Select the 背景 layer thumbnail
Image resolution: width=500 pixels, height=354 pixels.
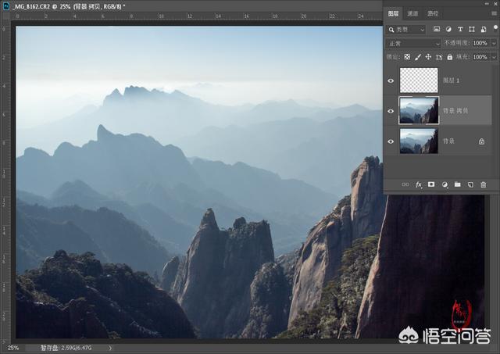click(419, 141)
